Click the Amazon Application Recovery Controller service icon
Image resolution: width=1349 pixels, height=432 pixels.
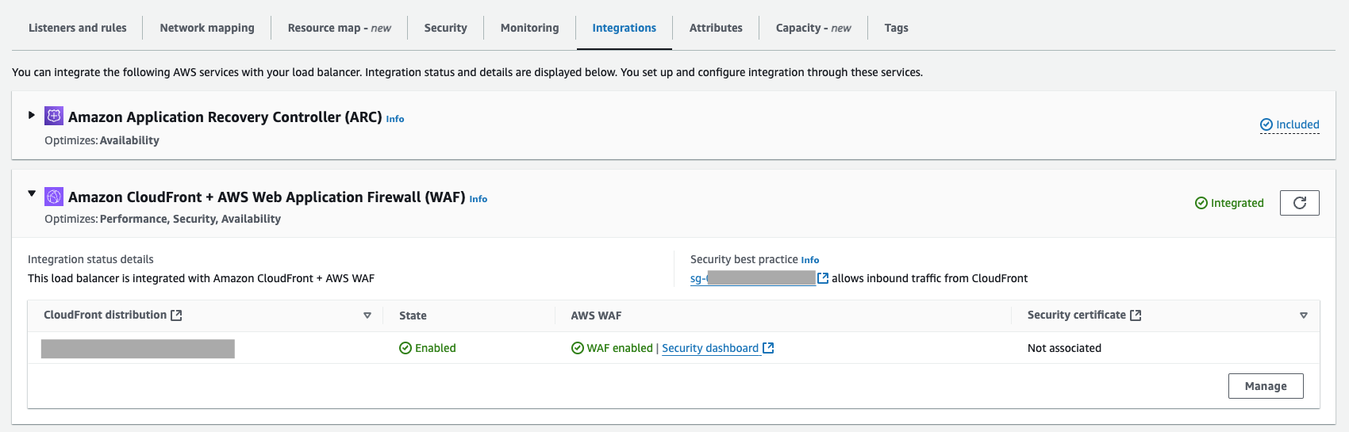54,117
